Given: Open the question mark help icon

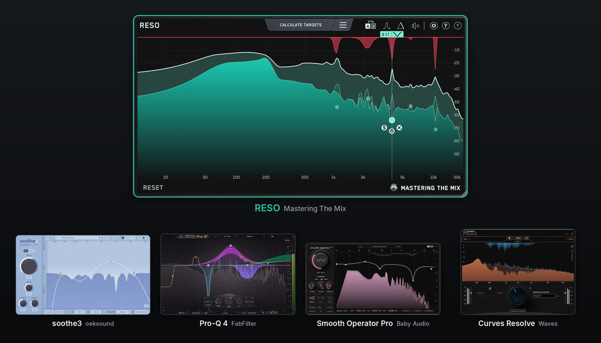Looking at the screenshot, I should click(458, 26).
